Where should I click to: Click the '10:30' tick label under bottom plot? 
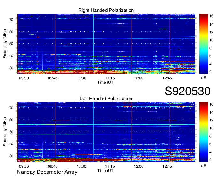click(81, 166)
